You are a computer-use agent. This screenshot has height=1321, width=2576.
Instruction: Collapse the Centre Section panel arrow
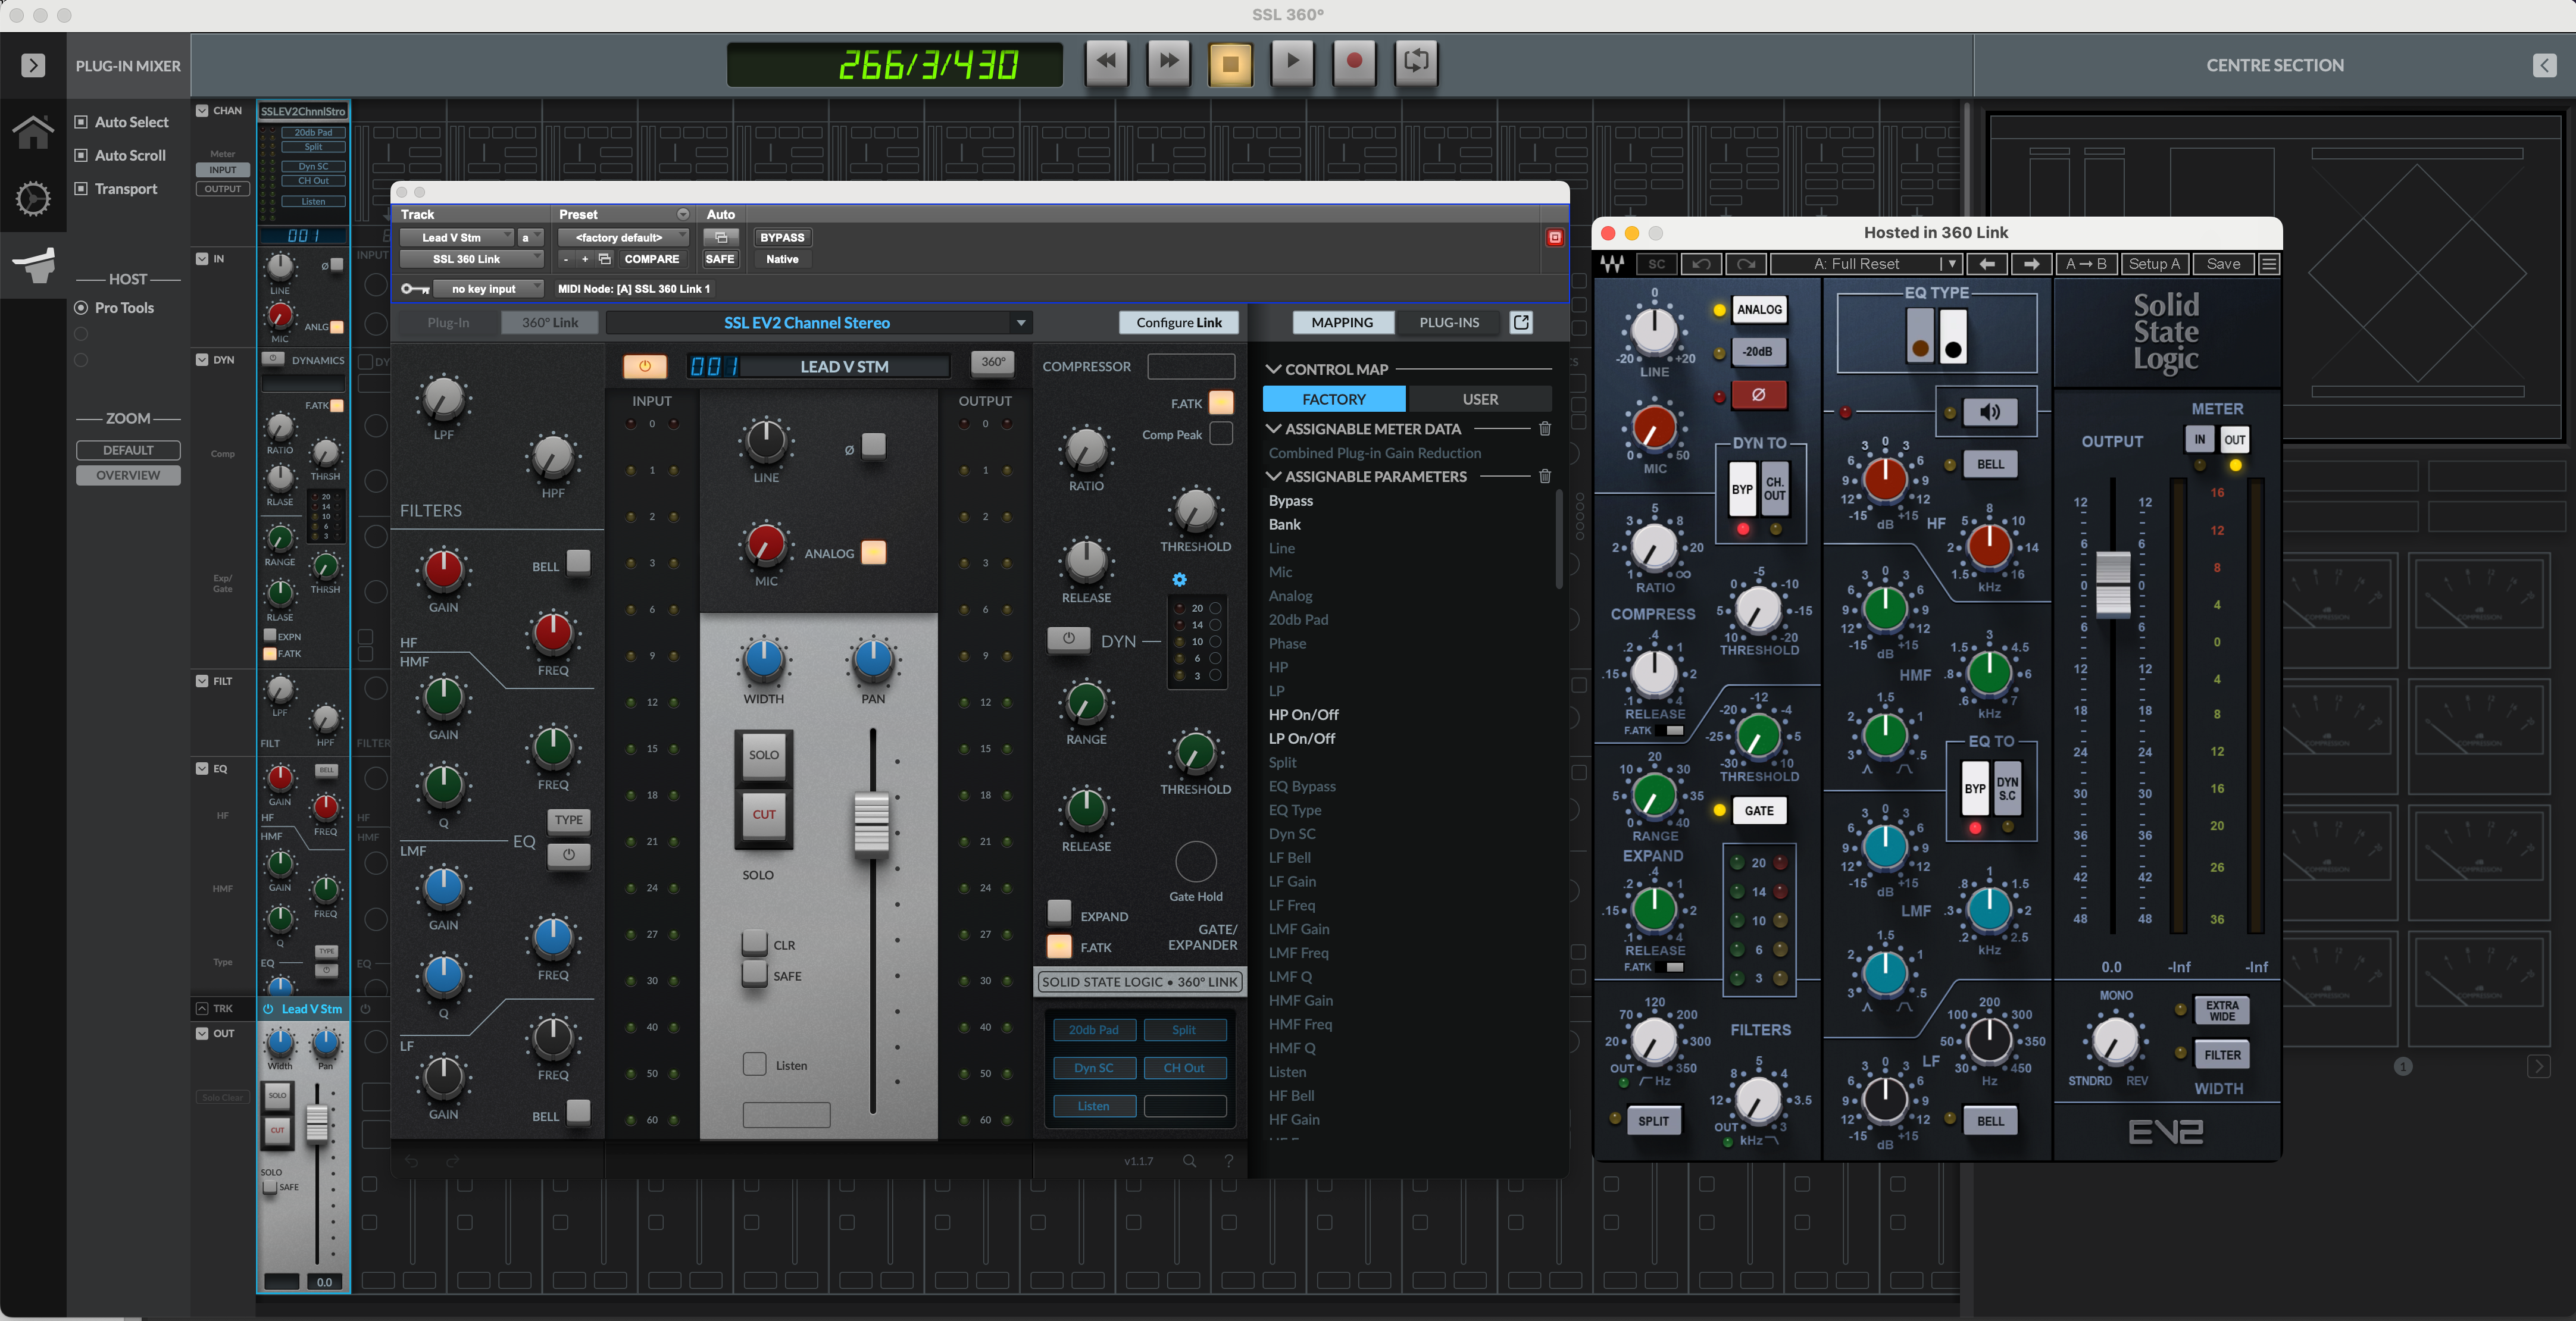click(2544, 66)
